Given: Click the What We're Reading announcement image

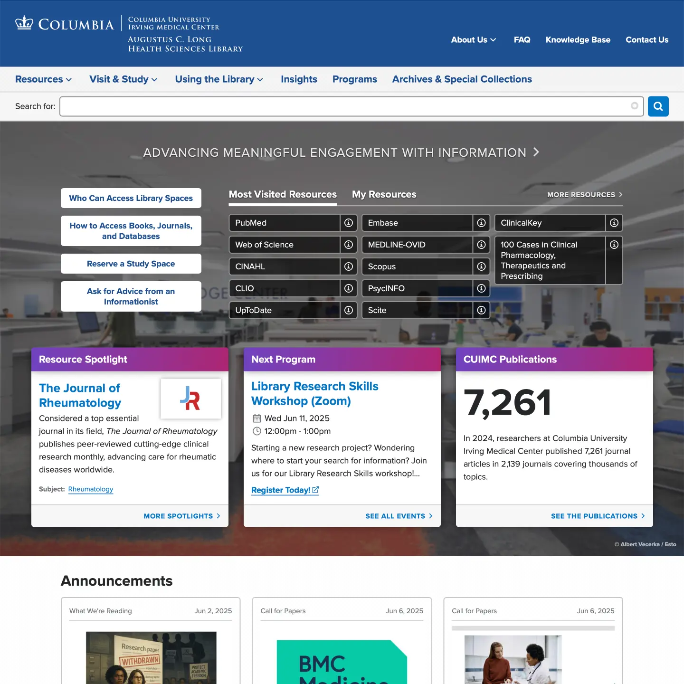Looking at the screenshot, I should (x=151, y=657).
